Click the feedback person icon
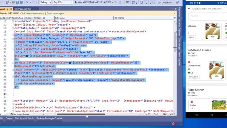 point(177,2)
